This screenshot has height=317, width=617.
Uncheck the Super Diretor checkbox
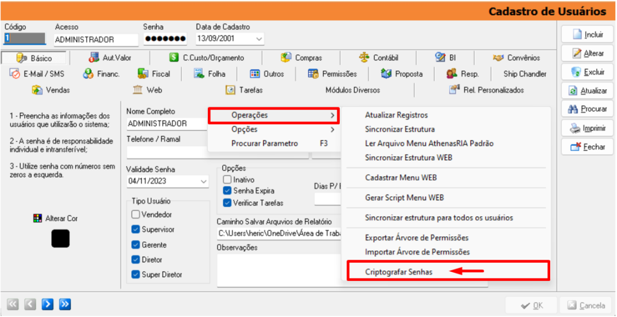[x=136, y=275]
